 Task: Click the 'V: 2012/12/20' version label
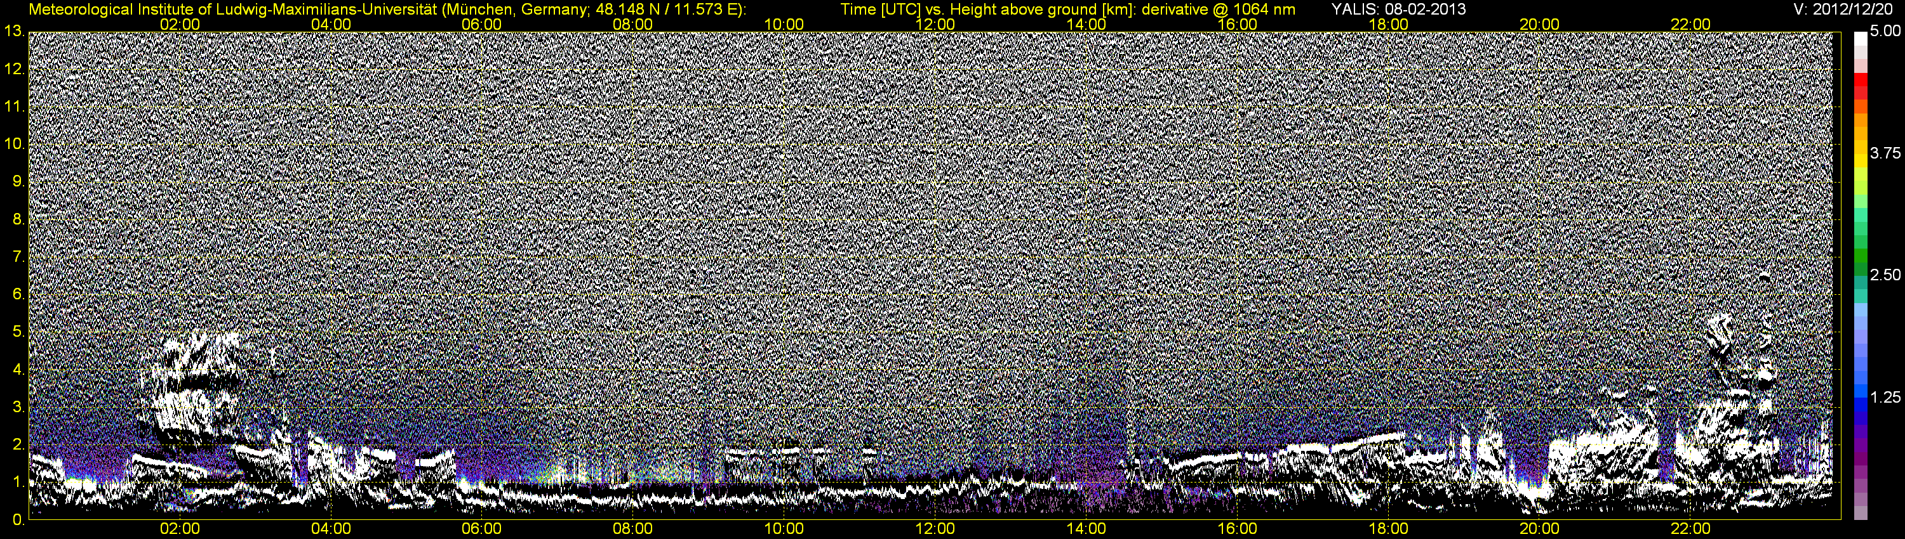[1843, 10]
